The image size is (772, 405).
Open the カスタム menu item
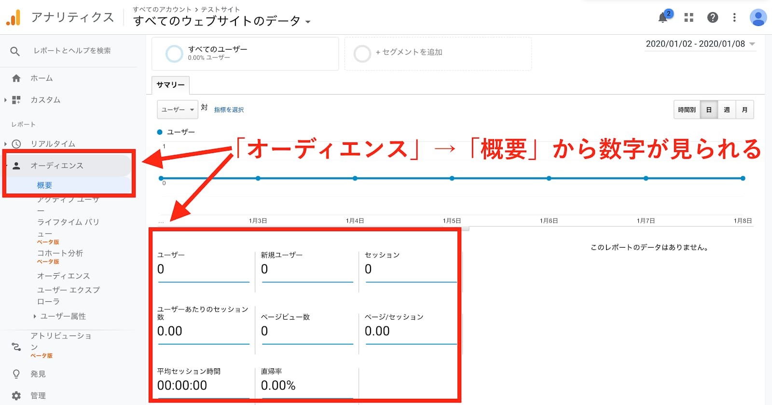pyautogui.click(x=45, y=100)
